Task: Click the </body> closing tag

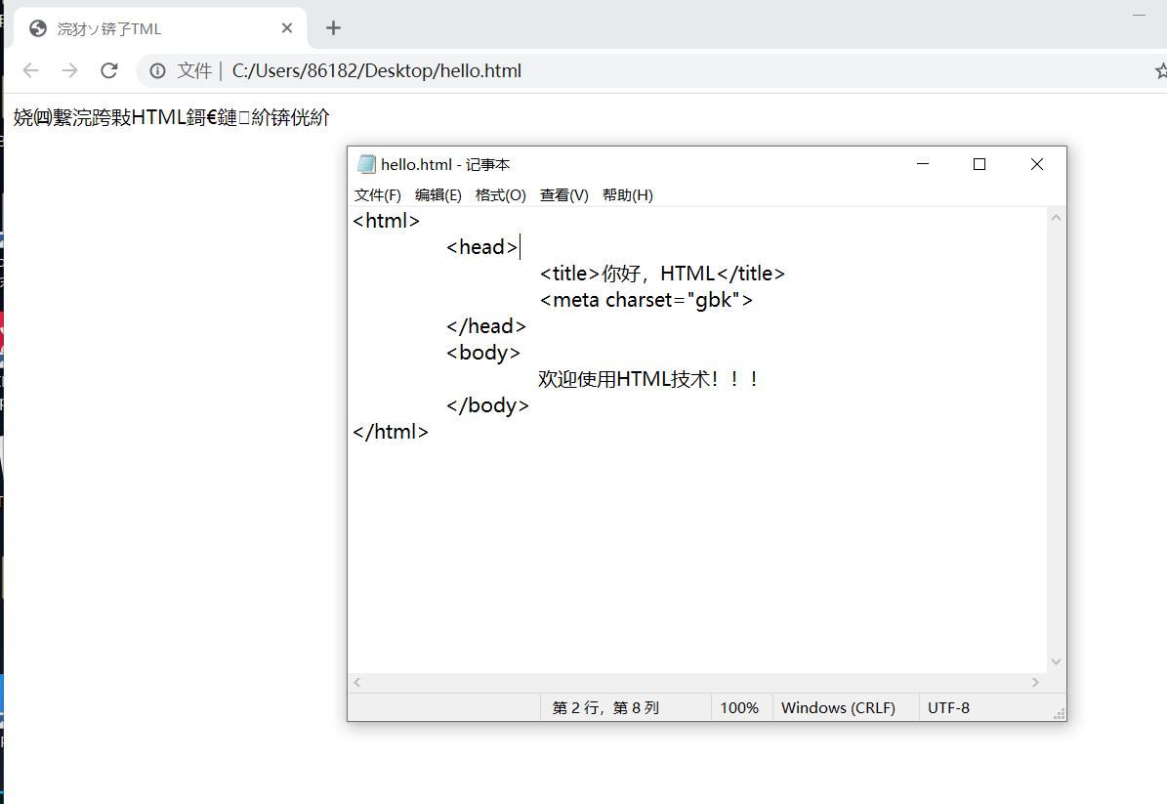Action: pyautogui.click(x=487, y=405)
